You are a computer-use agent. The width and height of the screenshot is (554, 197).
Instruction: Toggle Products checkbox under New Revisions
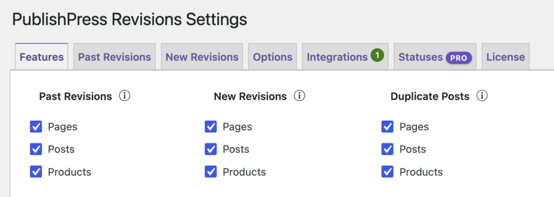click(x=211, y=172)
